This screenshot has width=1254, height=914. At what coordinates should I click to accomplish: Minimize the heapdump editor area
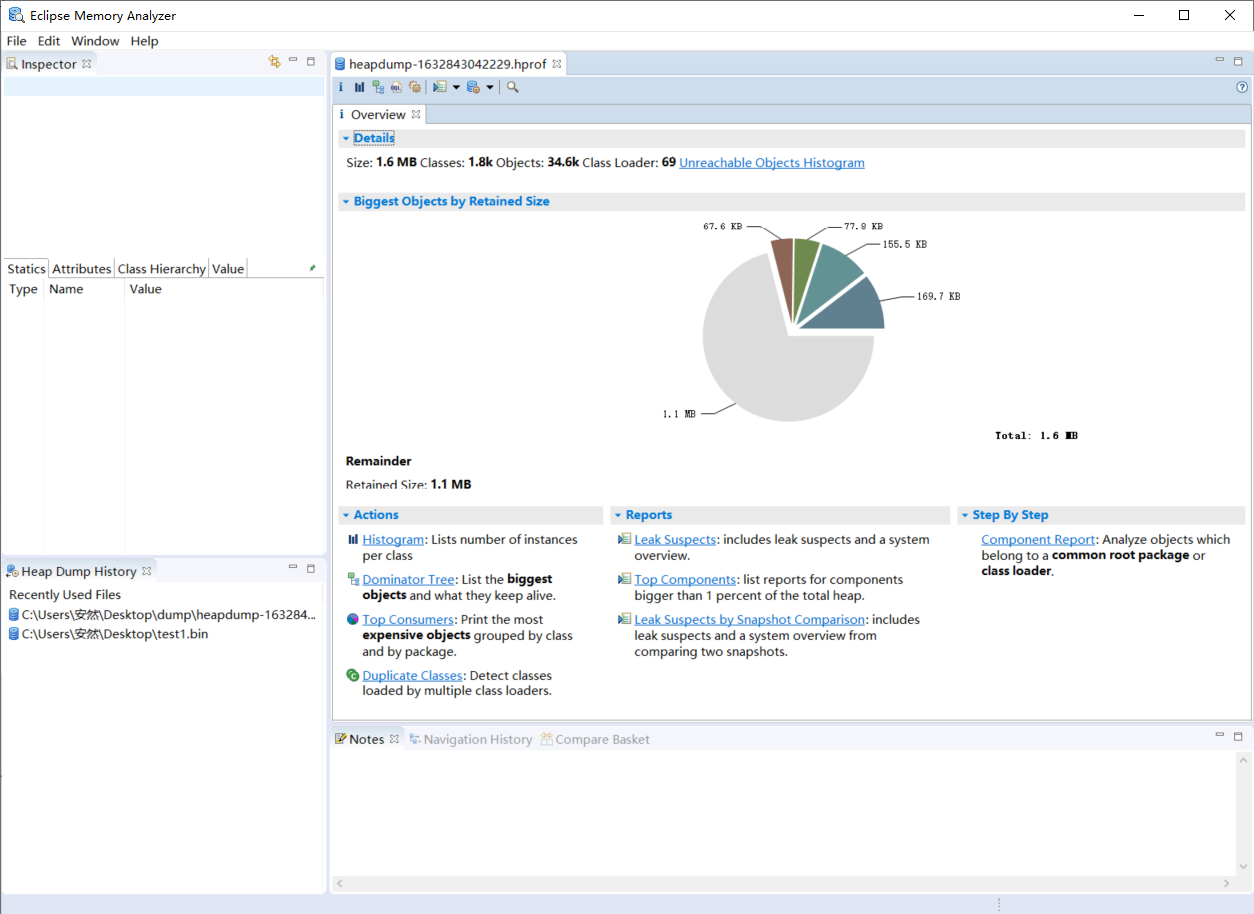[x=1220, y=60]
